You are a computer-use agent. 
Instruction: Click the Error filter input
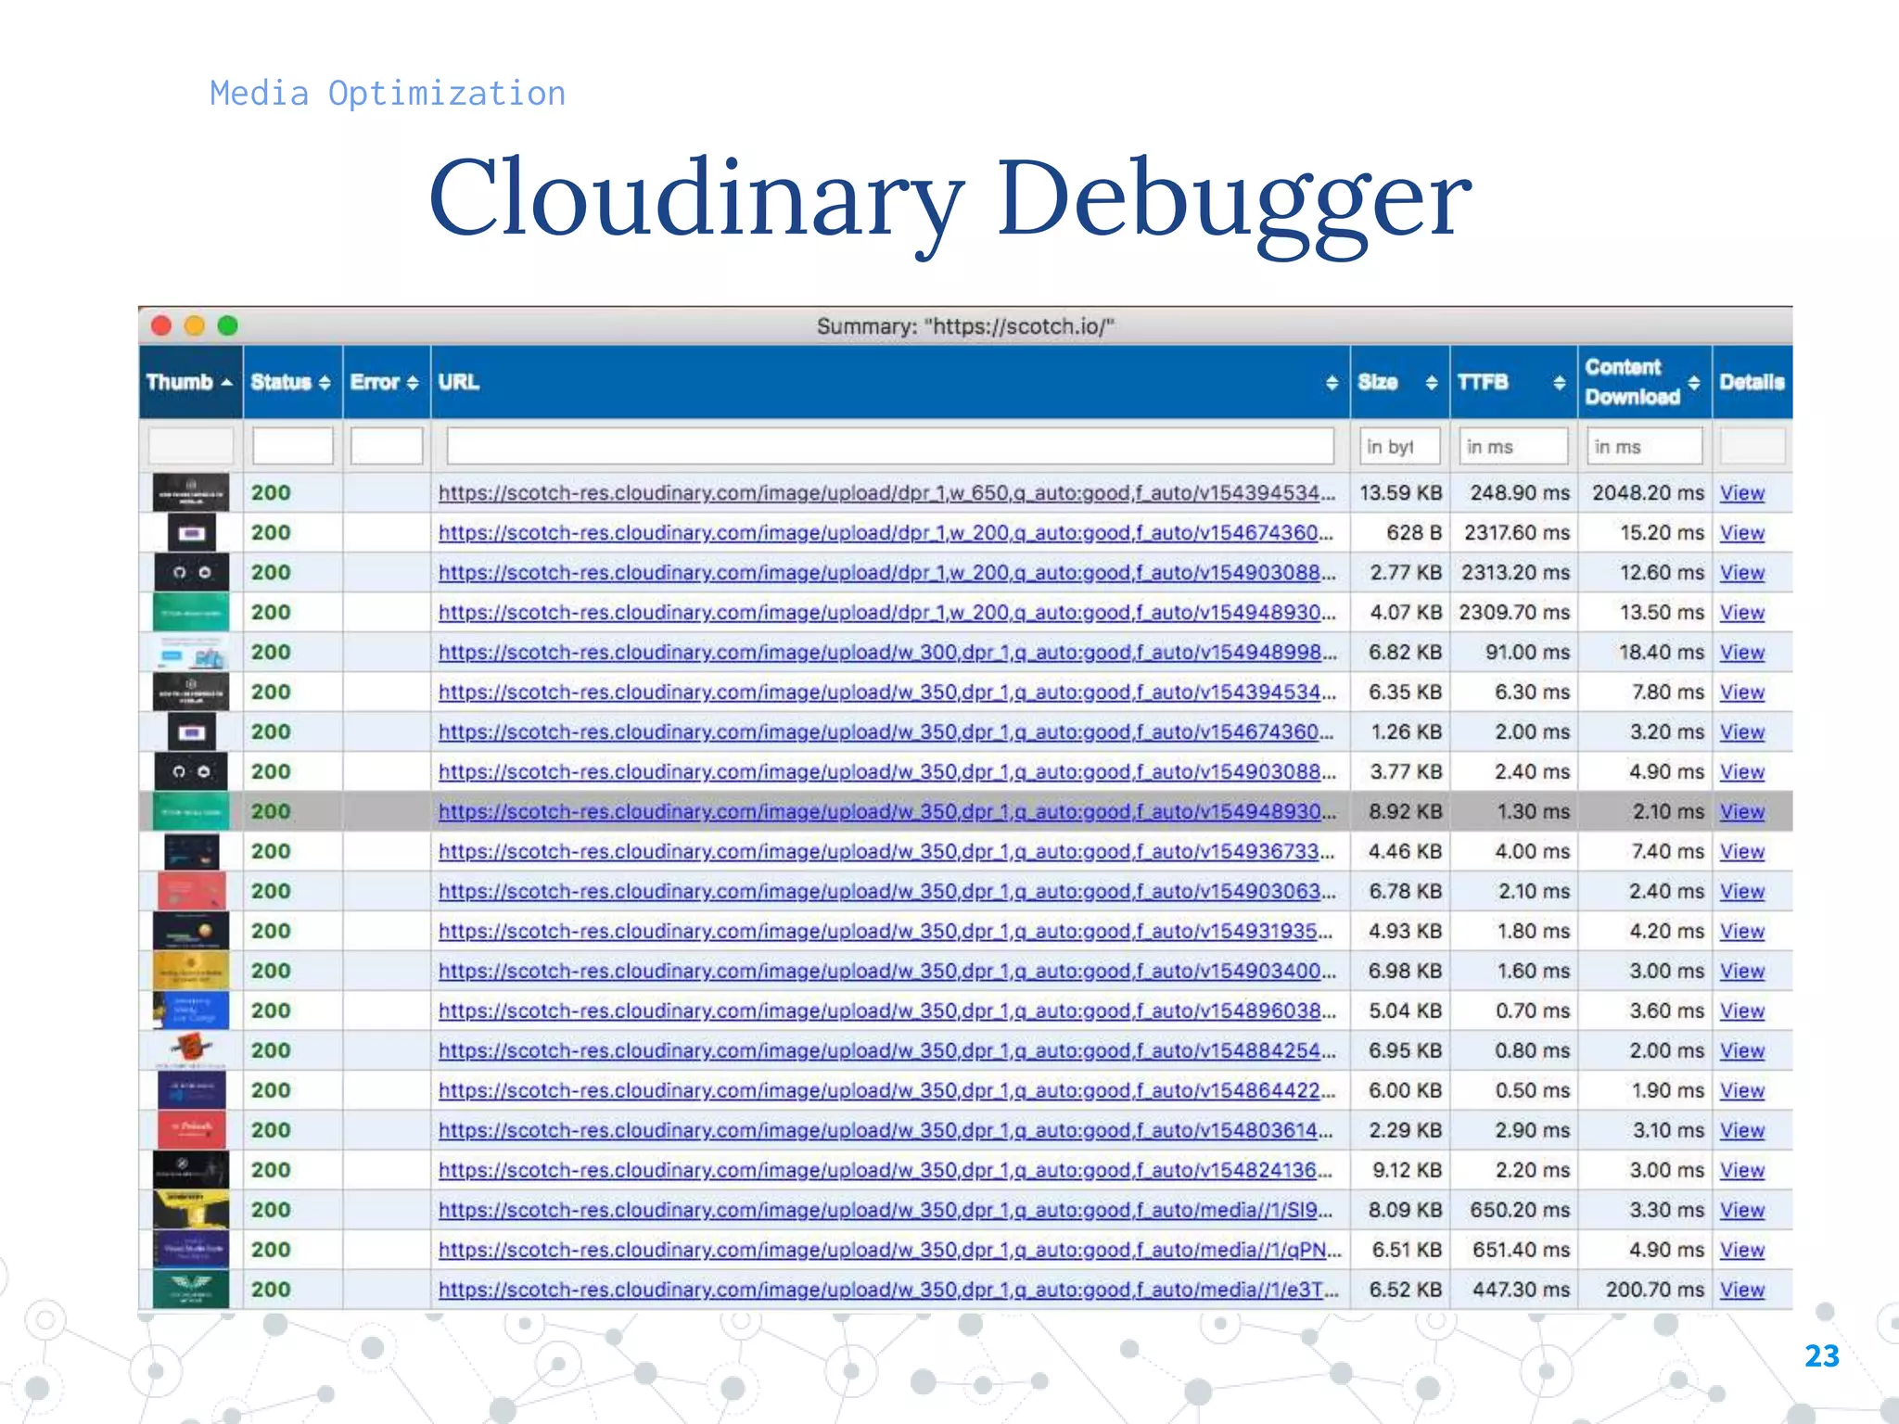[x=387, y=446]
